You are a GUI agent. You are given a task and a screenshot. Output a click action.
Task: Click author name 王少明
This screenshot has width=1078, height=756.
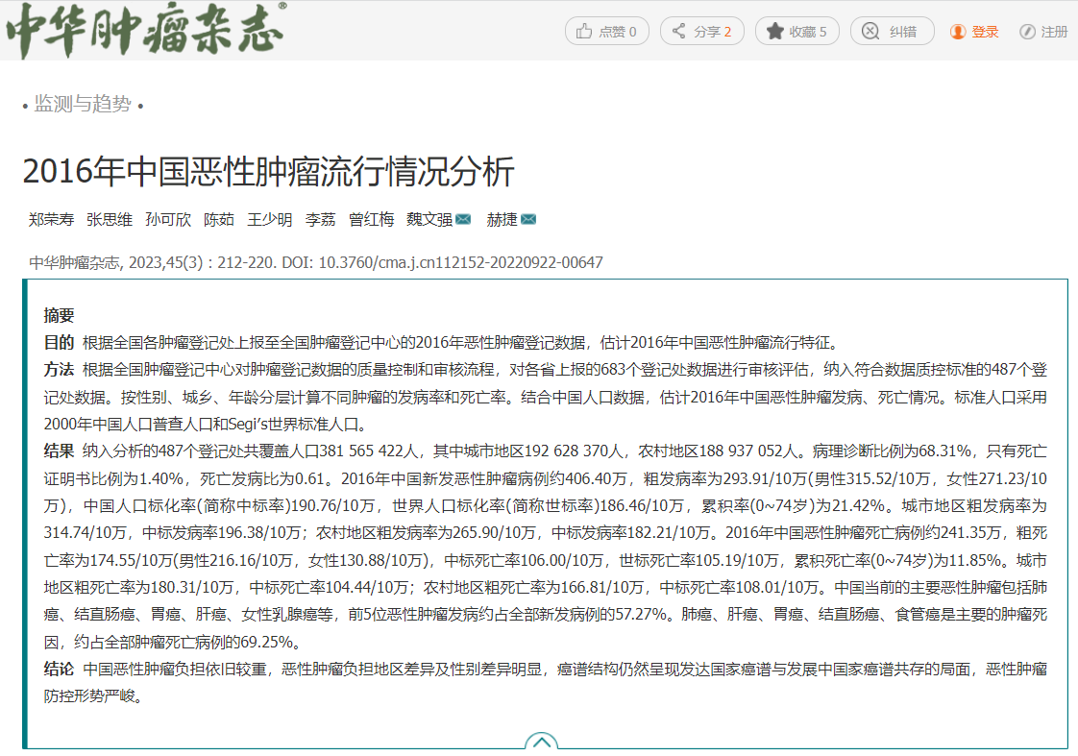(269, 219)
